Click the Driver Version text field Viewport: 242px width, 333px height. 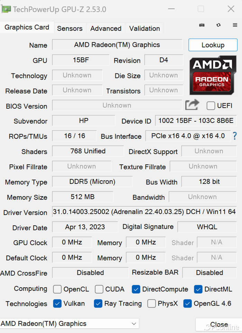point(144,211)
